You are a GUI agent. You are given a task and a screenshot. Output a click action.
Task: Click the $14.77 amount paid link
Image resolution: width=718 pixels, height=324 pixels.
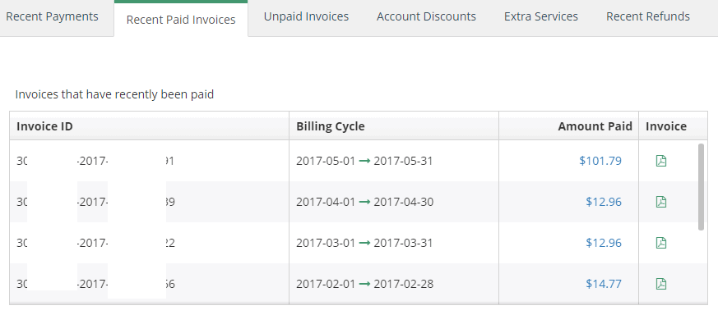pyautogui.click(x=604, y=284)
